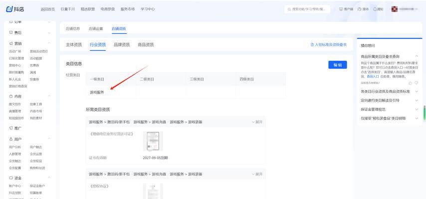Expand 展开 above 增值电信业务经营许可证
This screenshot has width=426, height=199.
(x=257, y=122)
